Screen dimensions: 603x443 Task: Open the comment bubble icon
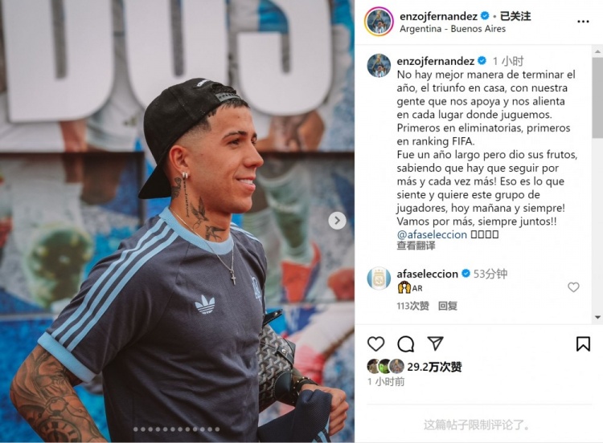click(406, 344)
